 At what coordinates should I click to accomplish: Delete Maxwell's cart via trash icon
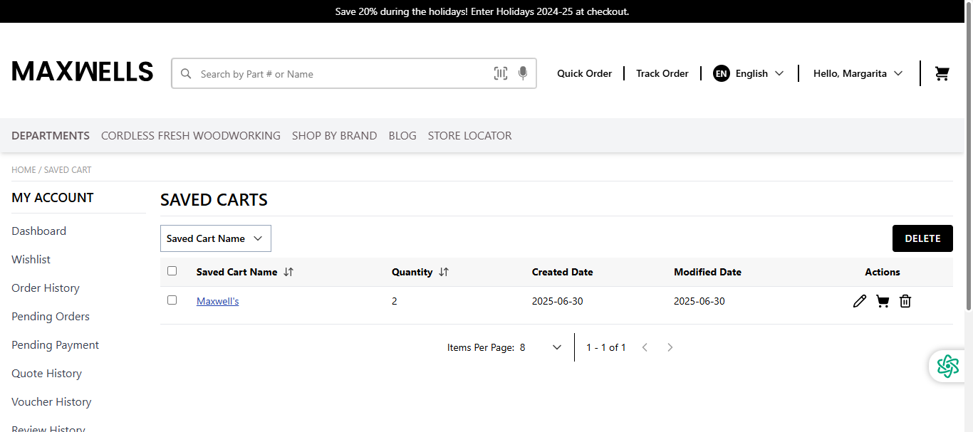tap(905, 301)
